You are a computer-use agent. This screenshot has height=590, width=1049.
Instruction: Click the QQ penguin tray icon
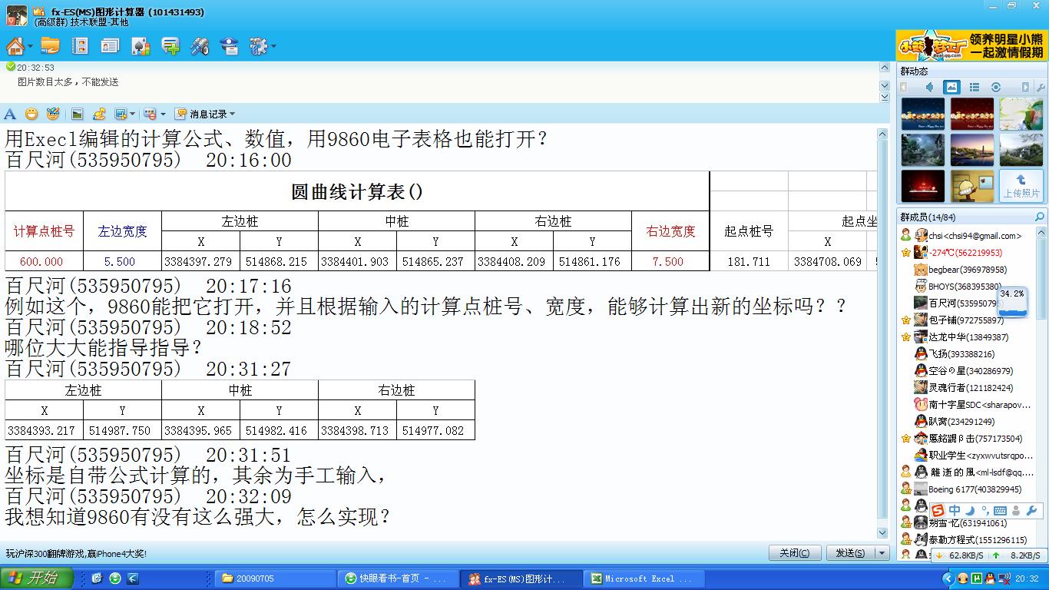[989, 578]
